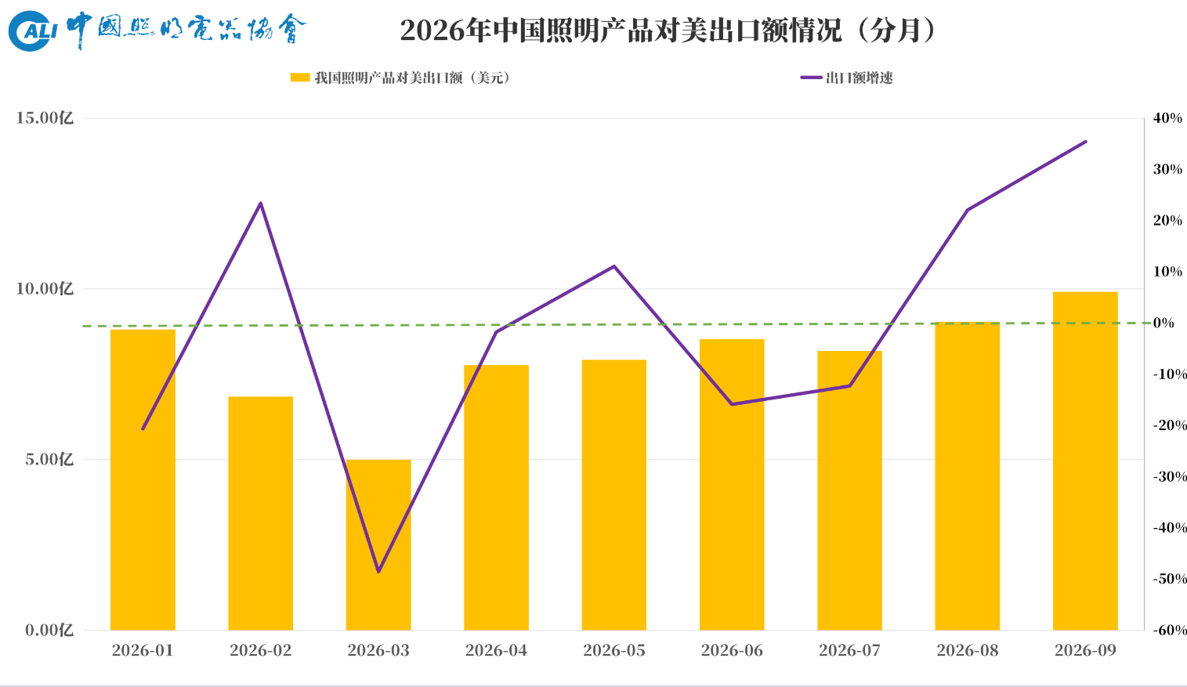Click the 40% right axis label
The width and height of the screenshot is (1187, 687).
[x=1167, y=118]
